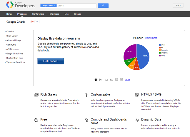Click the orange Commute legend swatch
This screenshot has height=137, width=190.
pyautogui.click(x=160, y=50)
